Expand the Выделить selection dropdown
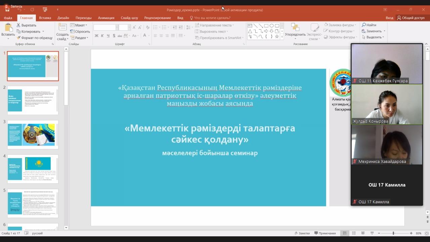Image resolution: width=430 pixels, height=242 pixels. (374, 37)
